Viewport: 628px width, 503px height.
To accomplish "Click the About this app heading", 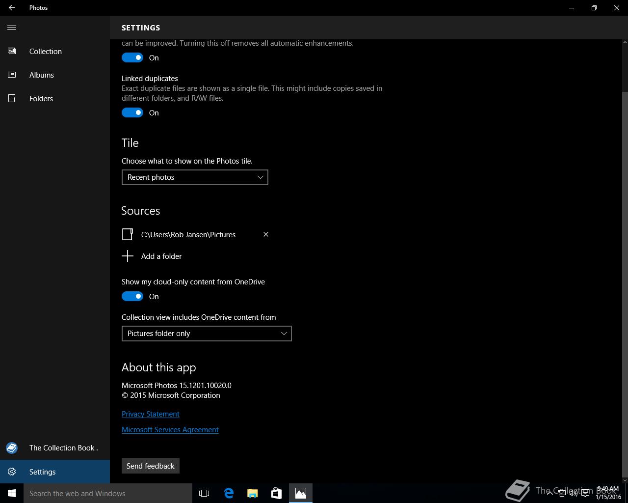I will click(159, 367).
